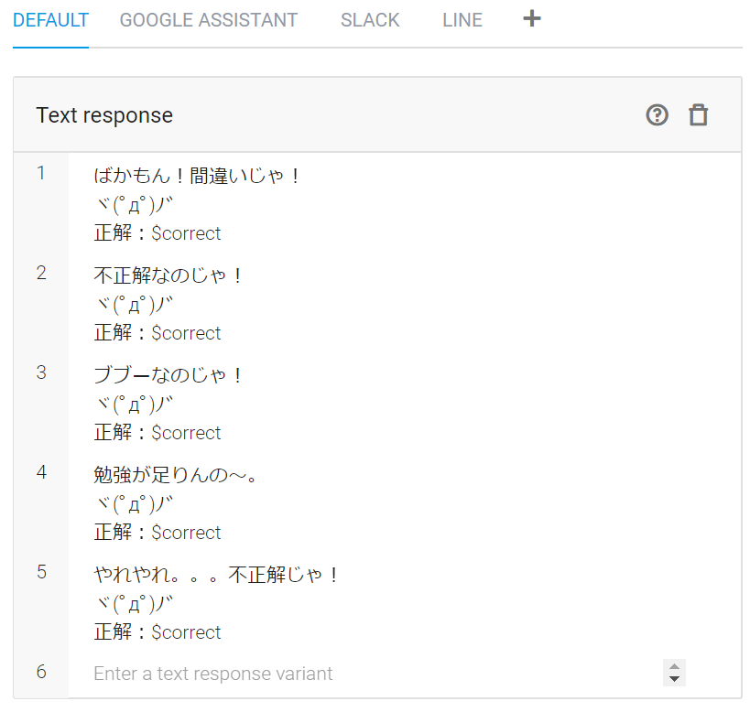Viewport: 750px width, 712px height.
Task: Edit the response やれやれ。。。不正解じゃ！
Action: [x=217, y=575]
